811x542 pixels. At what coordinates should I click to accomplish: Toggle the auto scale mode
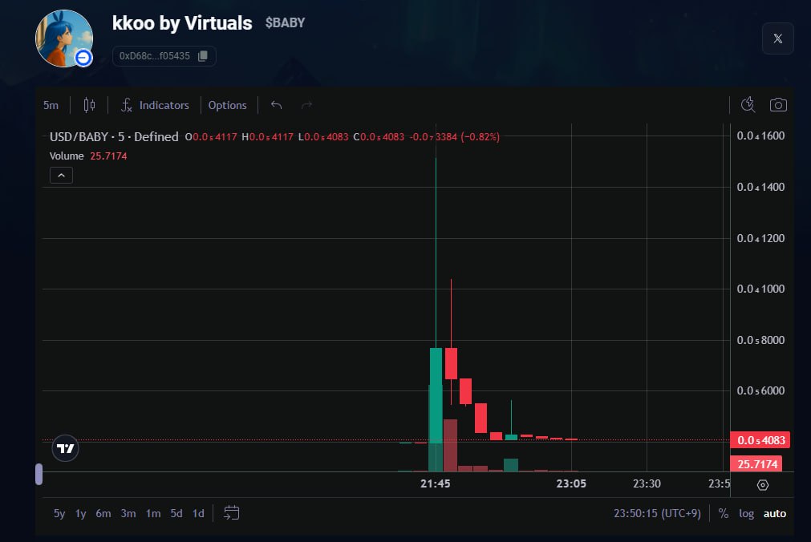pyautogui.click(x=774, y=513)
